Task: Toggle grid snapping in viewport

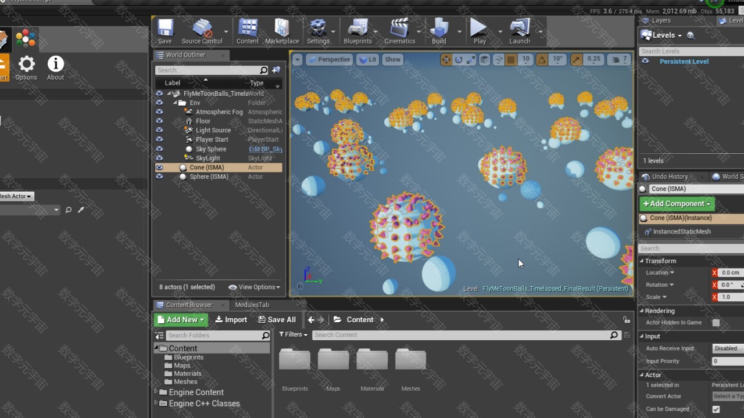Action: click(x=511, y=59)
